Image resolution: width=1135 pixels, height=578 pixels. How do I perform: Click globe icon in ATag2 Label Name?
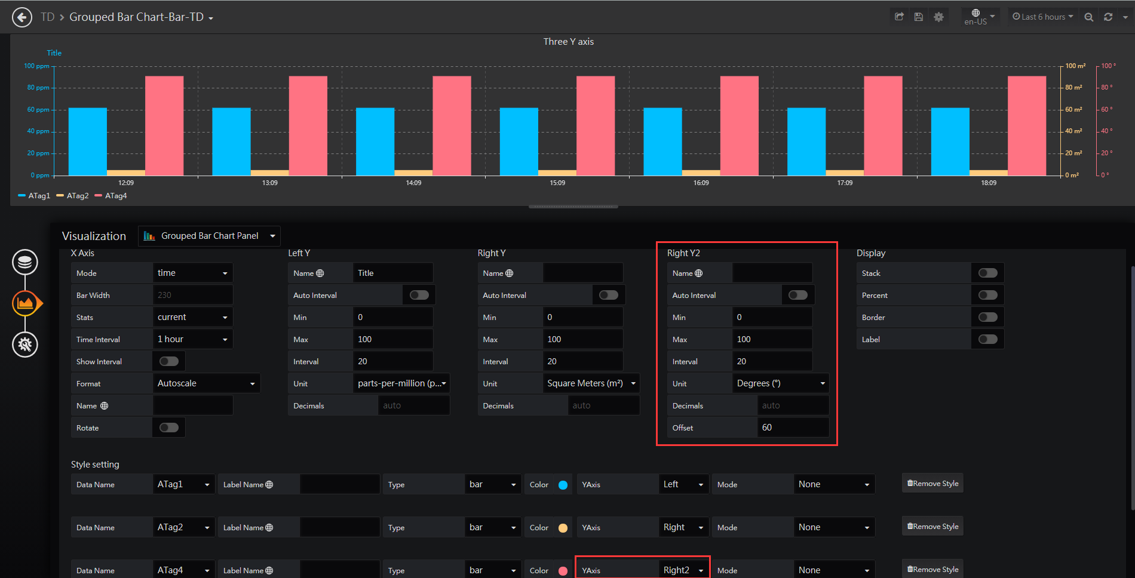click(269, 527)
